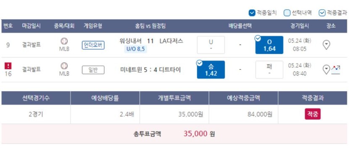Viewport: 349px width, 161px height.
Task: Select the 패 odds box for 미네트윈 game
Action: tap(269, 70)
